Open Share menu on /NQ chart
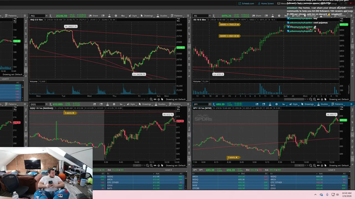 pos(93,16)
